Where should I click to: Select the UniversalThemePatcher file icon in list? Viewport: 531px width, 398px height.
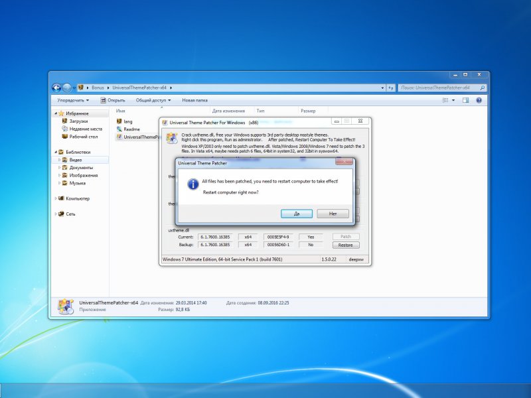coord(119,137)
